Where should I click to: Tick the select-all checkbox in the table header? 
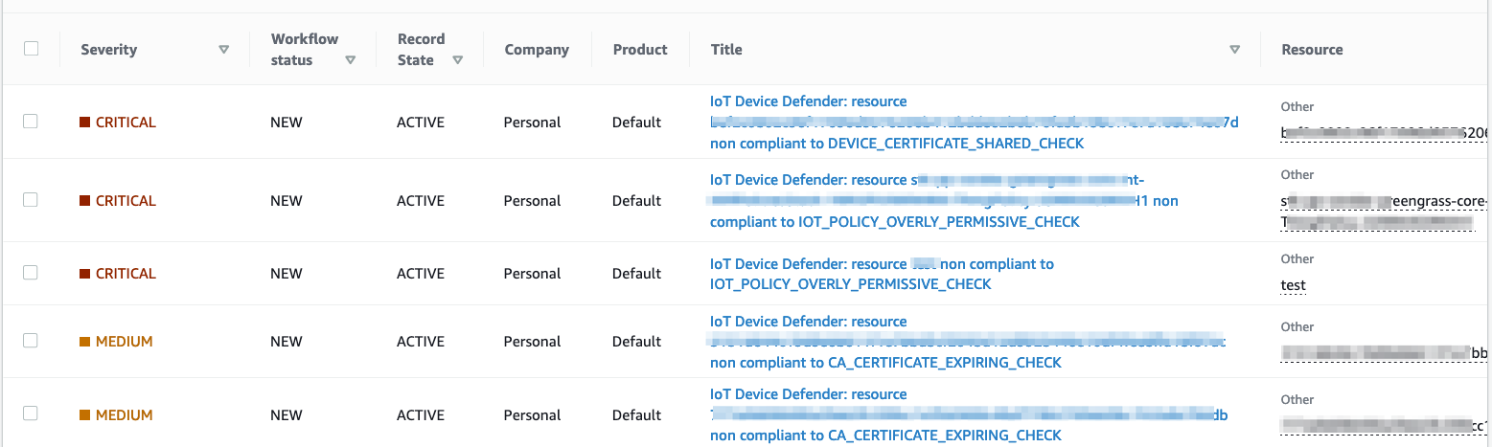31,49
